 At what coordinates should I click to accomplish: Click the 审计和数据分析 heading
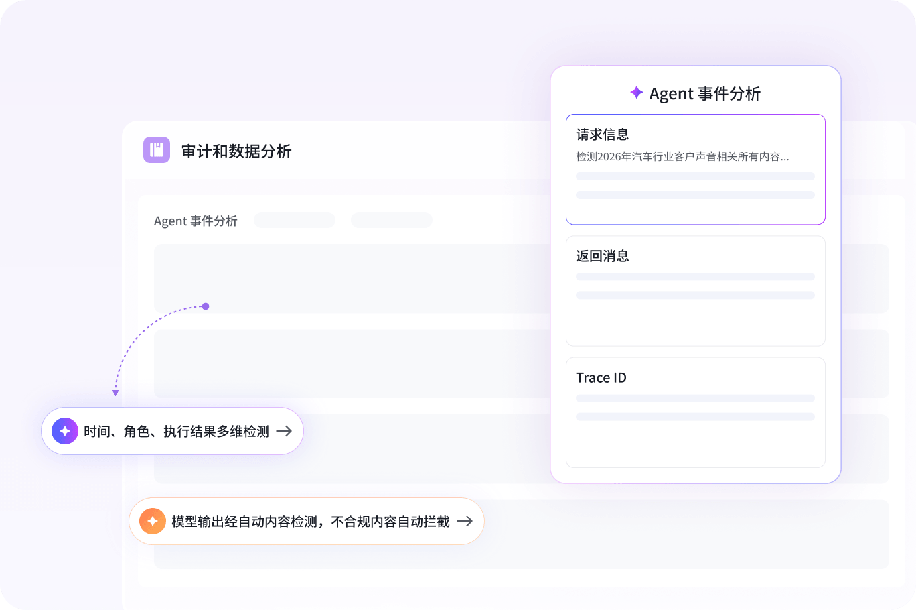[236, 151]
